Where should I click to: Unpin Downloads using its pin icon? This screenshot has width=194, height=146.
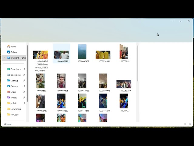click(24, 69)
